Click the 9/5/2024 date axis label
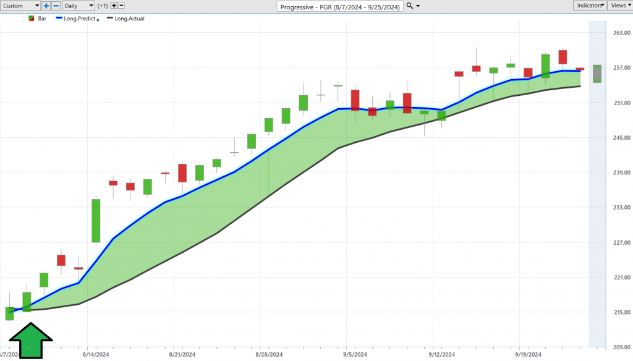The image size is (633, 361). (355, 355)
